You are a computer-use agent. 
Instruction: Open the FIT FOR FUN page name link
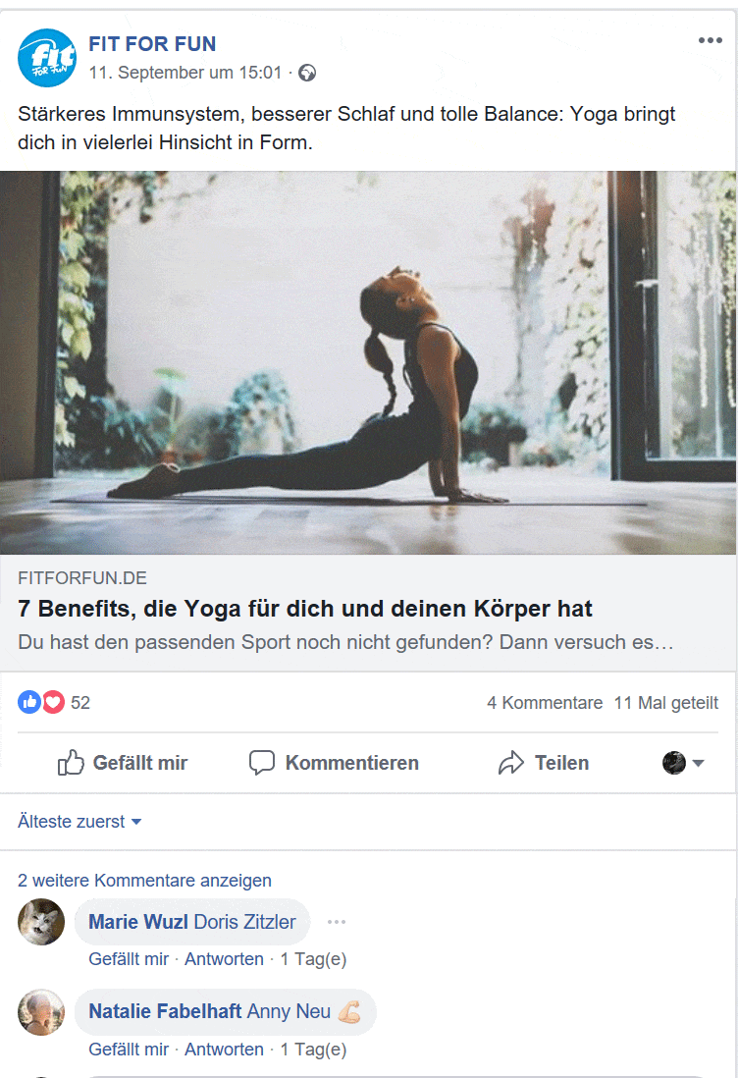(152, 44)
